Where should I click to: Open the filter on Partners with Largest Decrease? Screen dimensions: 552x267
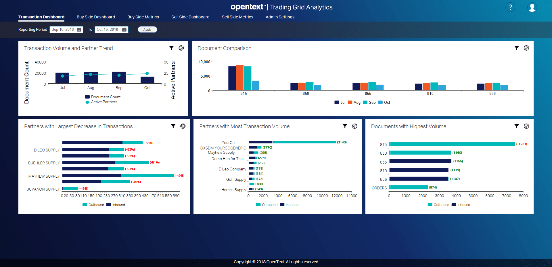point(173,126)
